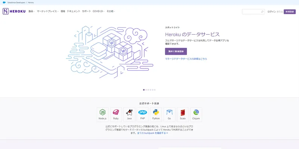
Task: Focus the header search input field
Action: [x=253, y=12]
